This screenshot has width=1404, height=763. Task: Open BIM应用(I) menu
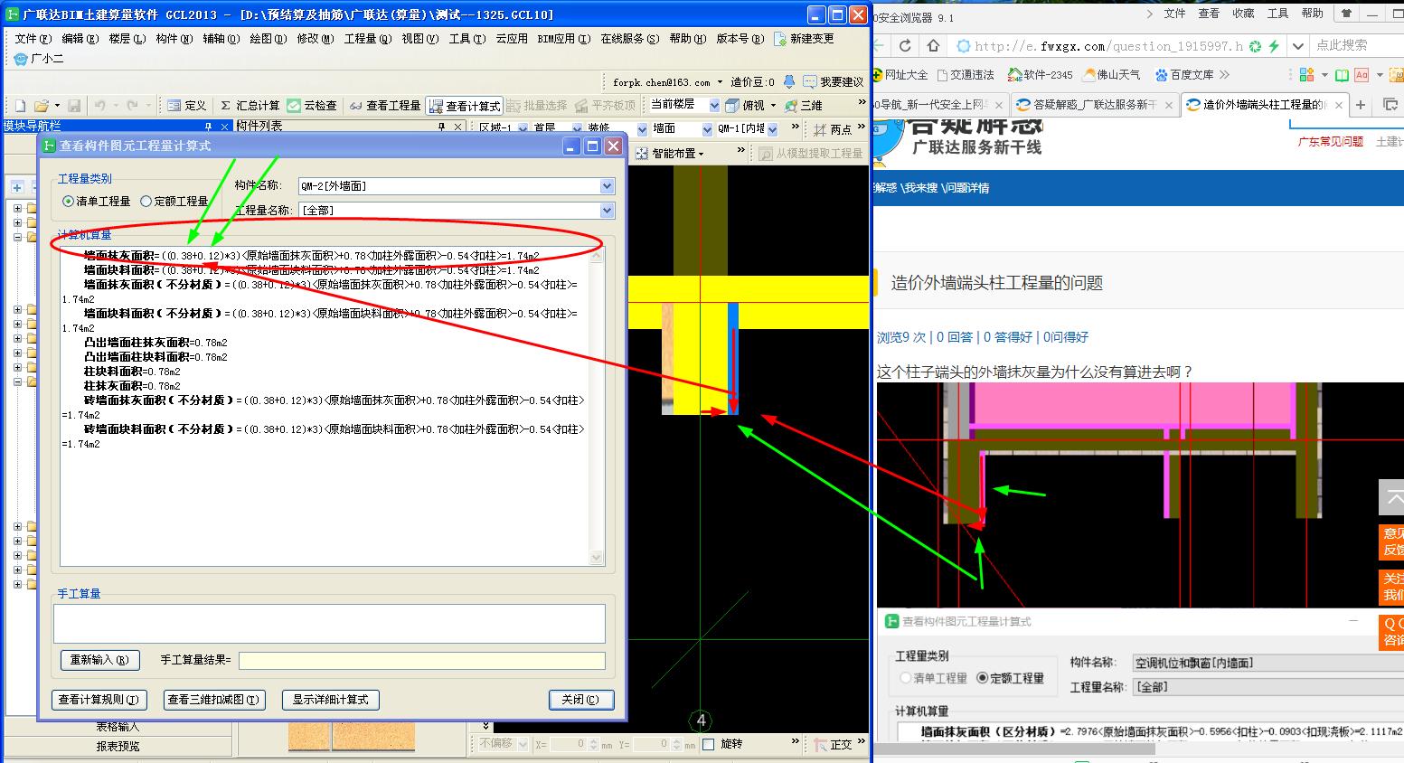coord(564,39)
